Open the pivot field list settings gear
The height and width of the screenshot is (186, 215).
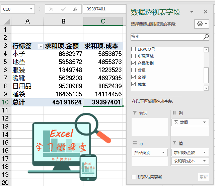tap(201, 24)
